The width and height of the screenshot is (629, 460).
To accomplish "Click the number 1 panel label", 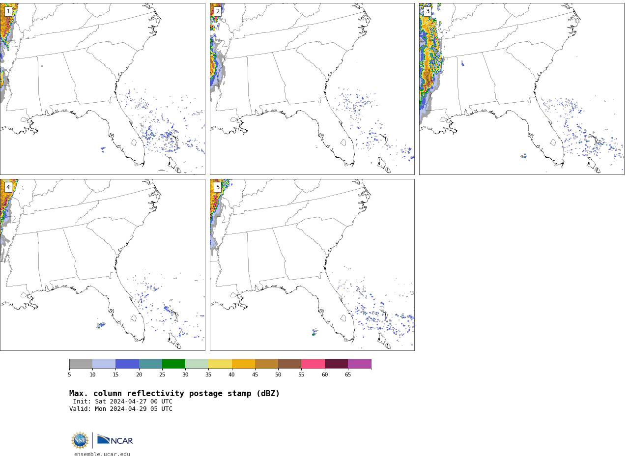I will 8,11.
